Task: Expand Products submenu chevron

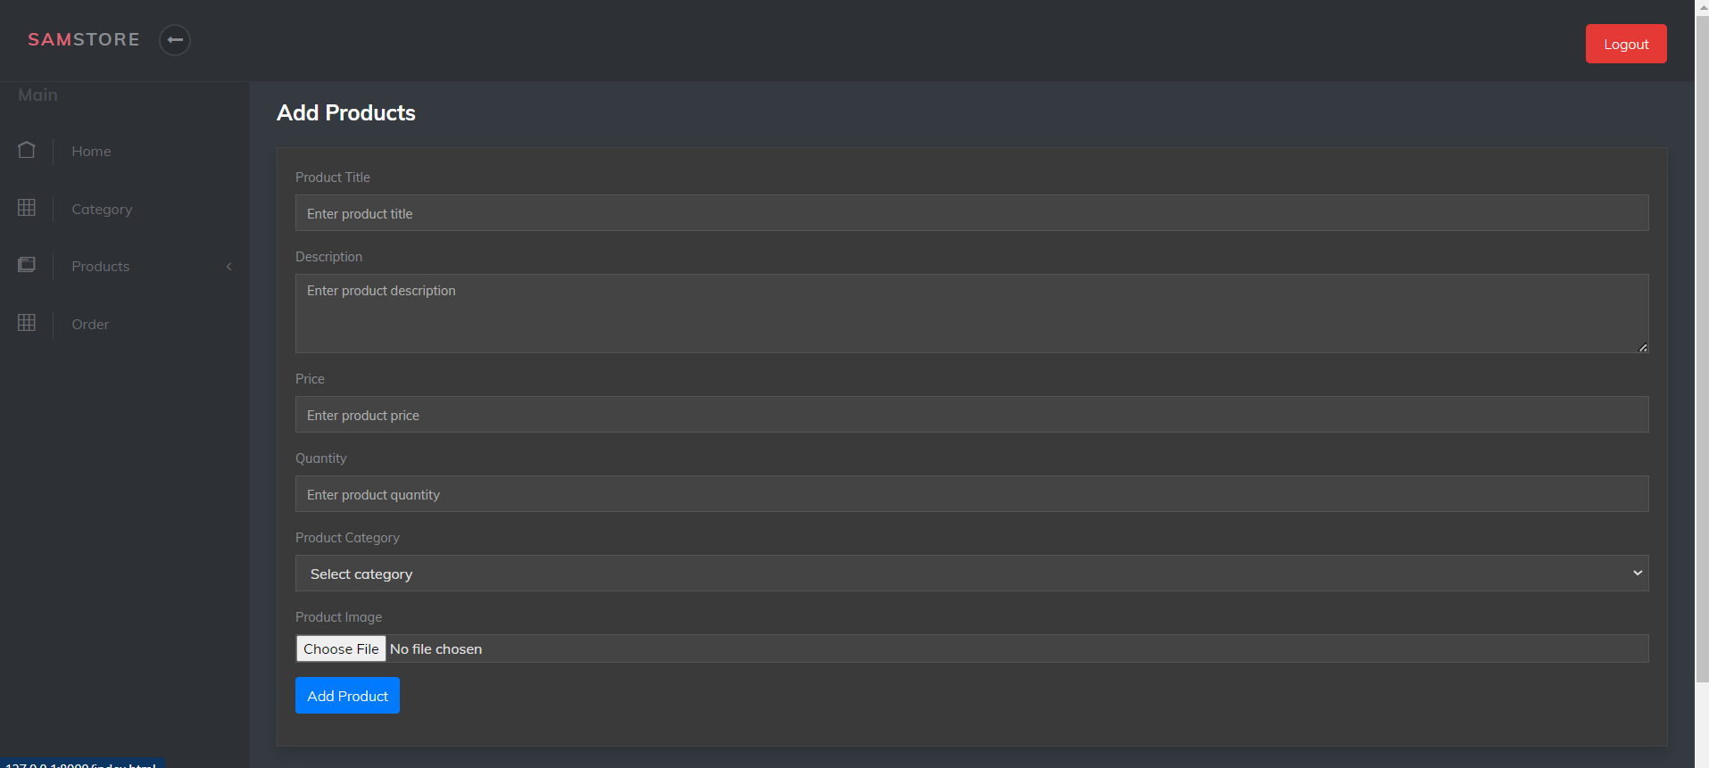Action: coord(229,267)
